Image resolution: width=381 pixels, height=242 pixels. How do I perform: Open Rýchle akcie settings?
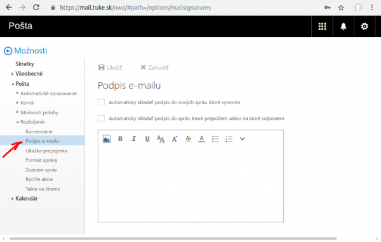click(x=39, y=179)
